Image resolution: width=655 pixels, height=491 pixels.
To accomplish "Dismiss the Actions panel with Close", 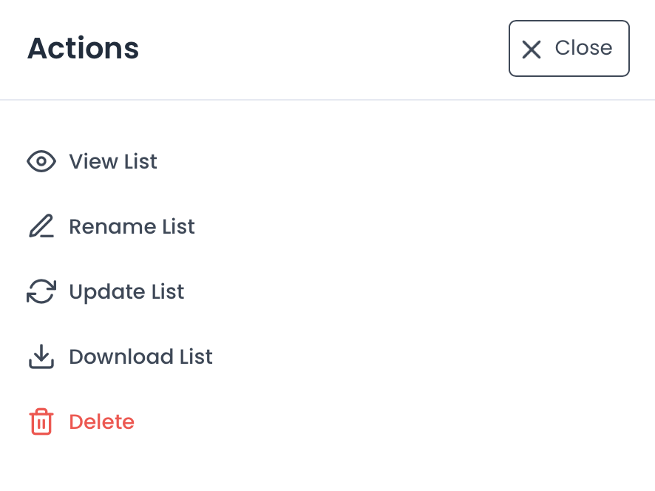I will [569, 49].
